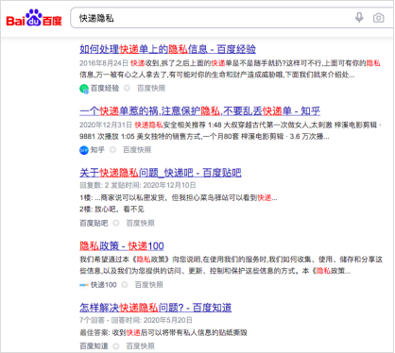Click the date text 2020年12月31日
This screenshot has width=395, height=353.
click(106, 125)
